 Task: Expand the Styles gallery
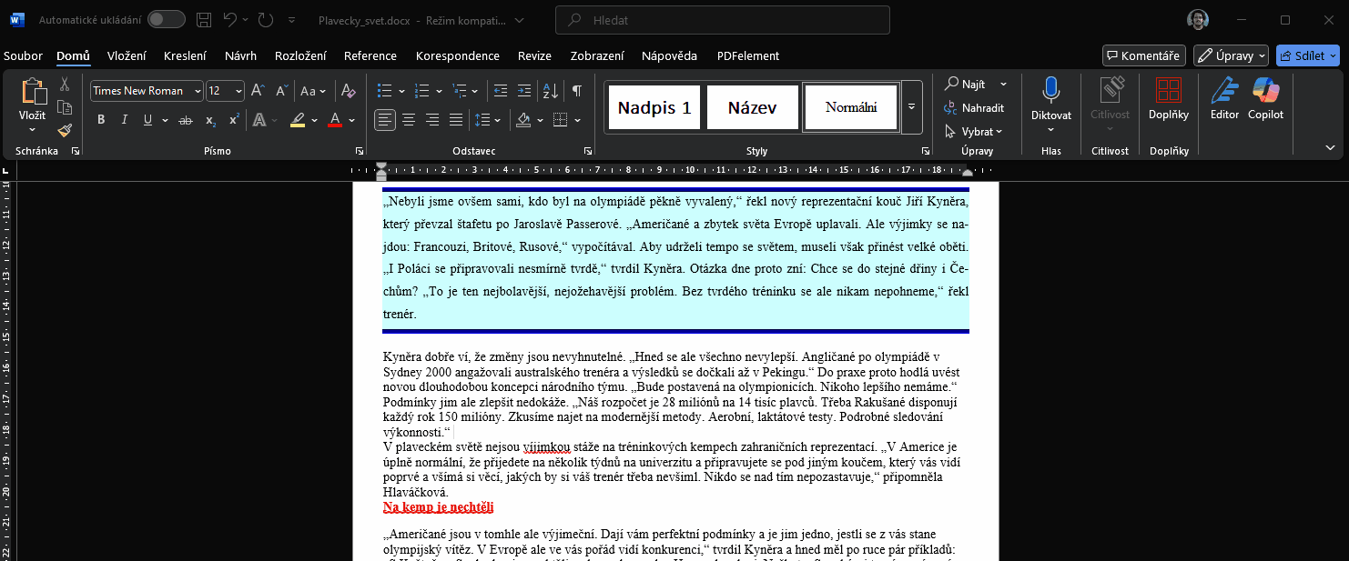(x=912, y=107)
